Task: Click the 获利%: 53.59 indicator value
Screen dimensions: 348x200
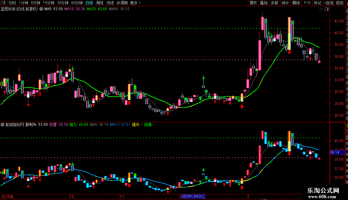Action: [x=37, y=125]
